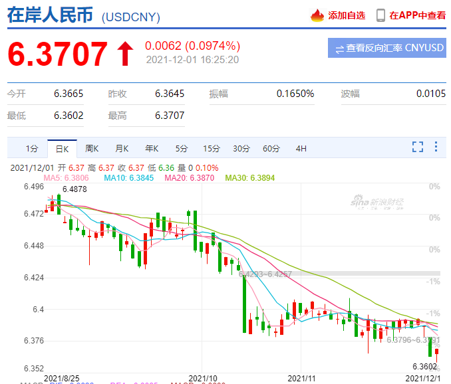
Task: Click the 6.4878 high label on chart
Action: point(75,189)
